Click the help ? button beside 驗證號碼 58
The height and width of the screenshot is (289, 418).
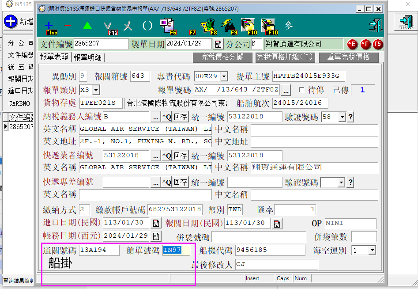coord(350,117)
